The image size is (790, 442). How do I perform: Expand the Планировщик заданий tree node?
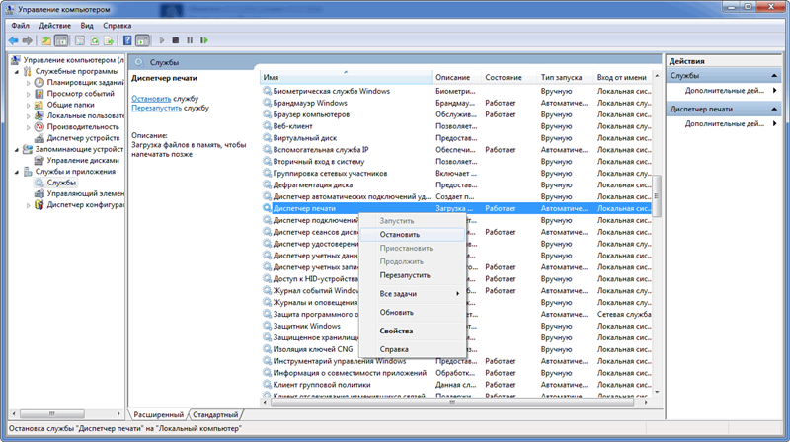click(x=28, y=82)
